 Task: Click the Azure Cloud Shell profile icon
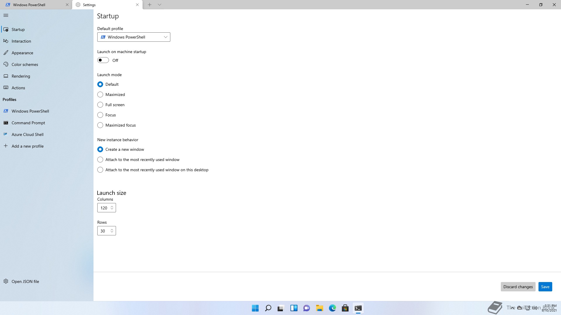[x=6, y=134]
